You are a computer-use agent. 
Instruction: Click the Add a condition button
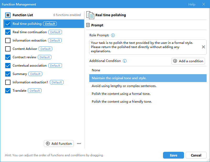coord(188,61)
